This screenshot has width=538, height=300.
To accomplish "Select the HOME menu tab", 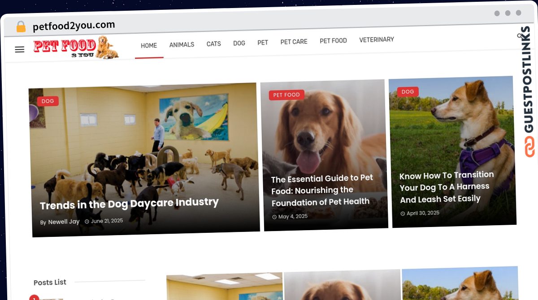I will 149,46.
